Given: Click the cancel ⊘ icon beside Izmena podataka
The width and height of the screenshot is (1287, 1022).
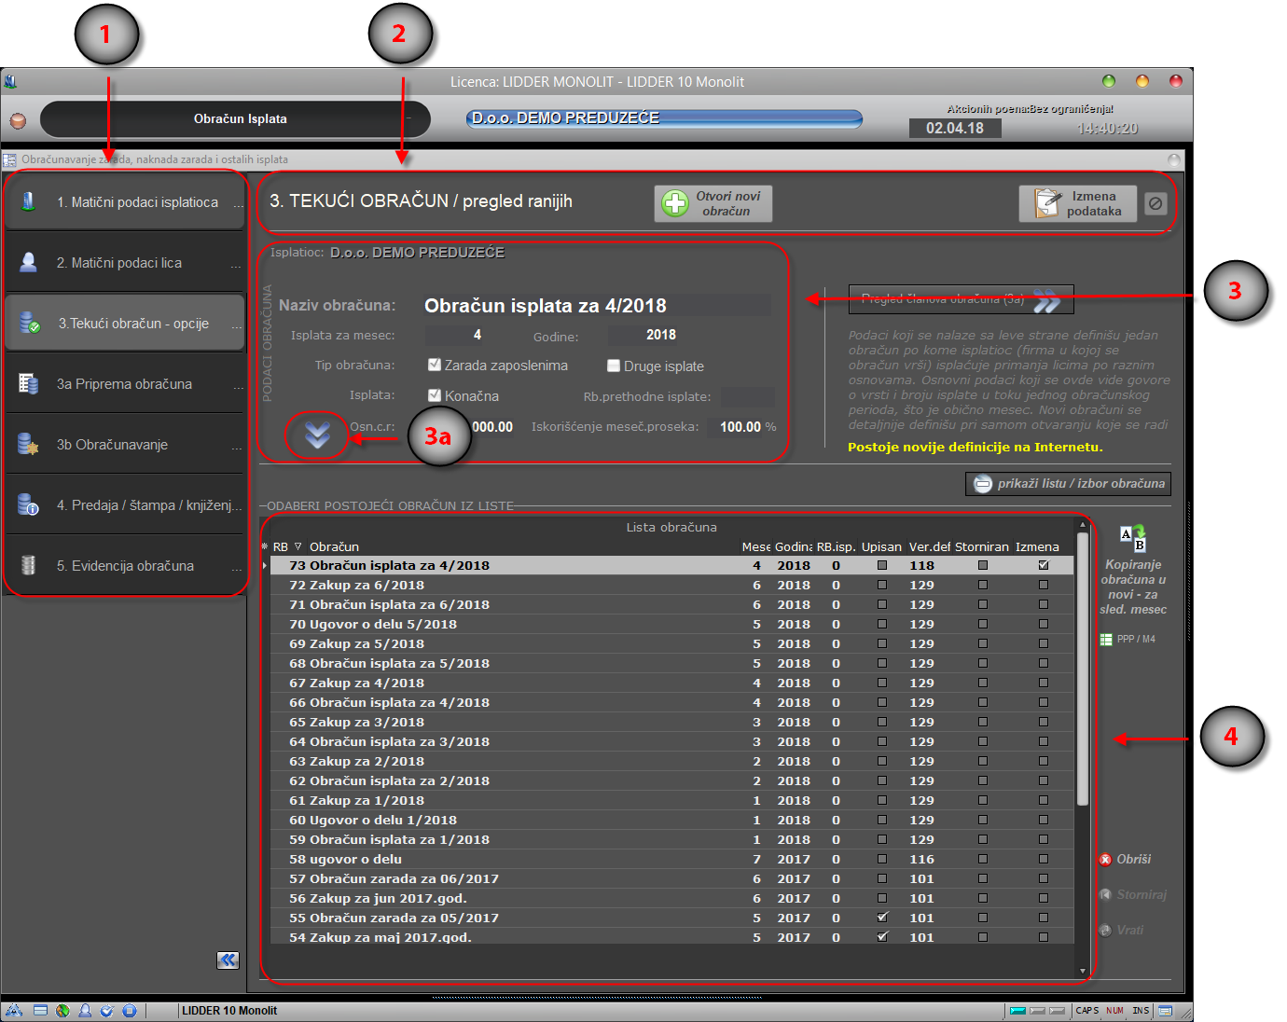Looking at the screenshot, I should pos(1156,203).
